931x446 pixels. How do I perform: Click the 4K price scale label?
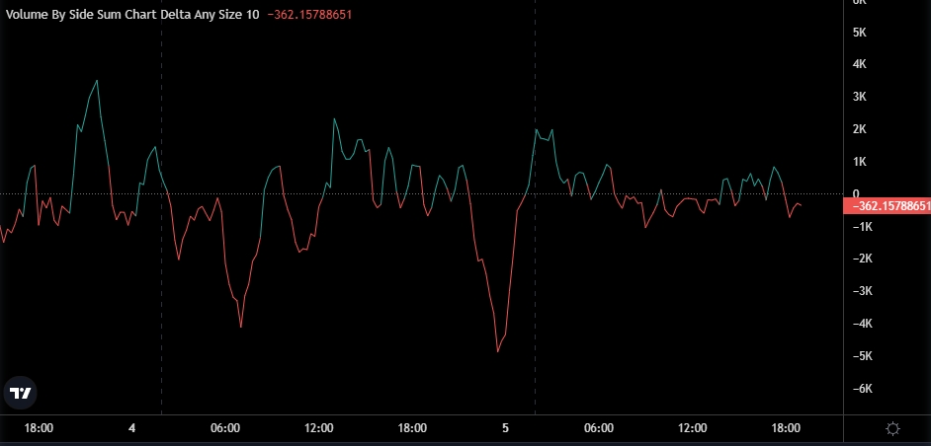coord(858,64)
